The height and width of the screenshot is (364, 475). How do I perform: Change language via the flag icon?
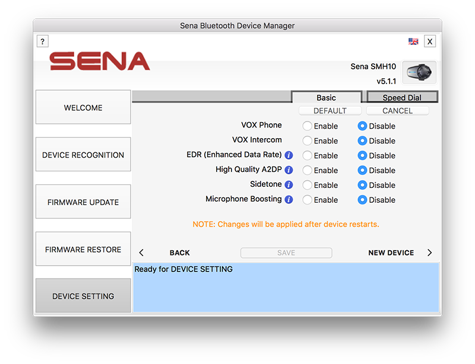coord(413,41)
